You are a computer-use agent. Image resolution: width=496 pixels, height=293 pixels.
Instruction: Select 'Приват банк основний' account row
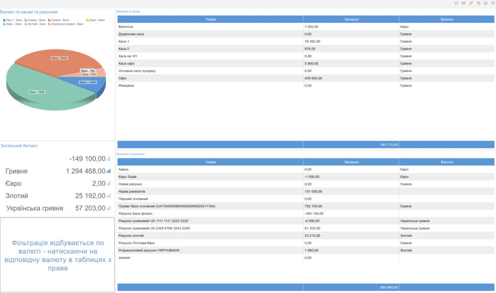306,206
